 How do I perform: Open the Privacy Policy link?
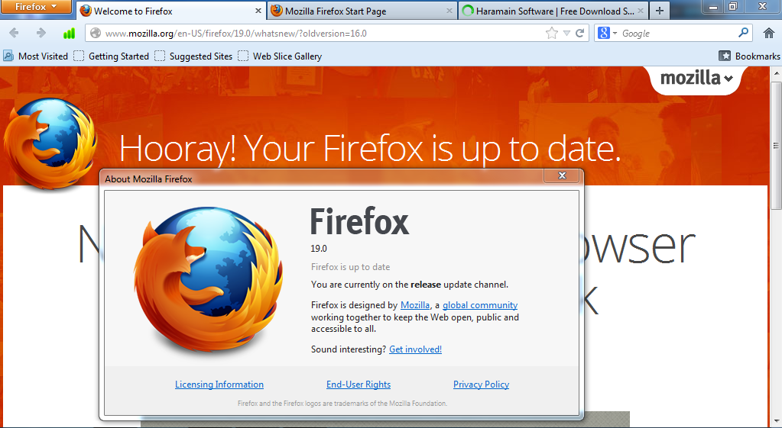pos(481,385)
